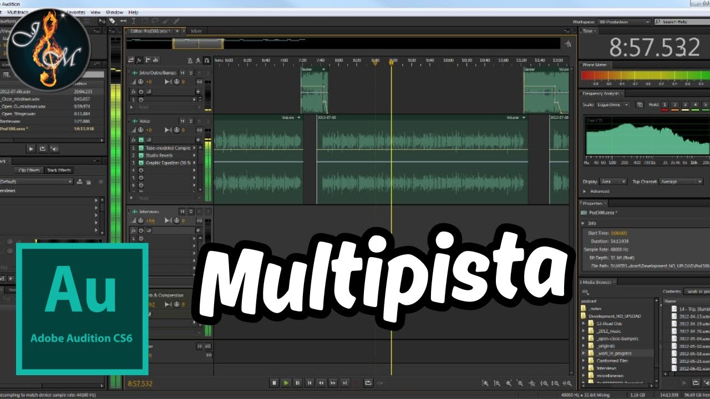Adjust Voice track pan knob

point(176,130)
